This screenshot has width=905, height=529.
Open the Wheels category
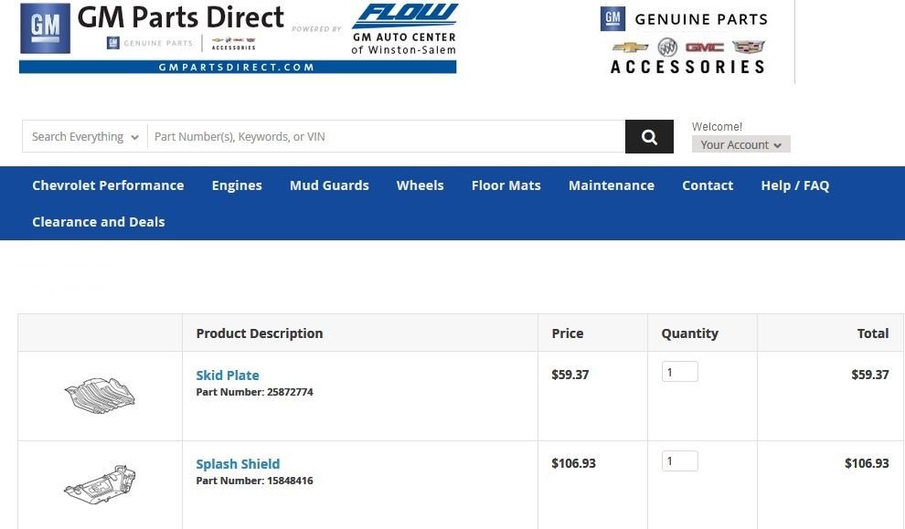[420, 185]
